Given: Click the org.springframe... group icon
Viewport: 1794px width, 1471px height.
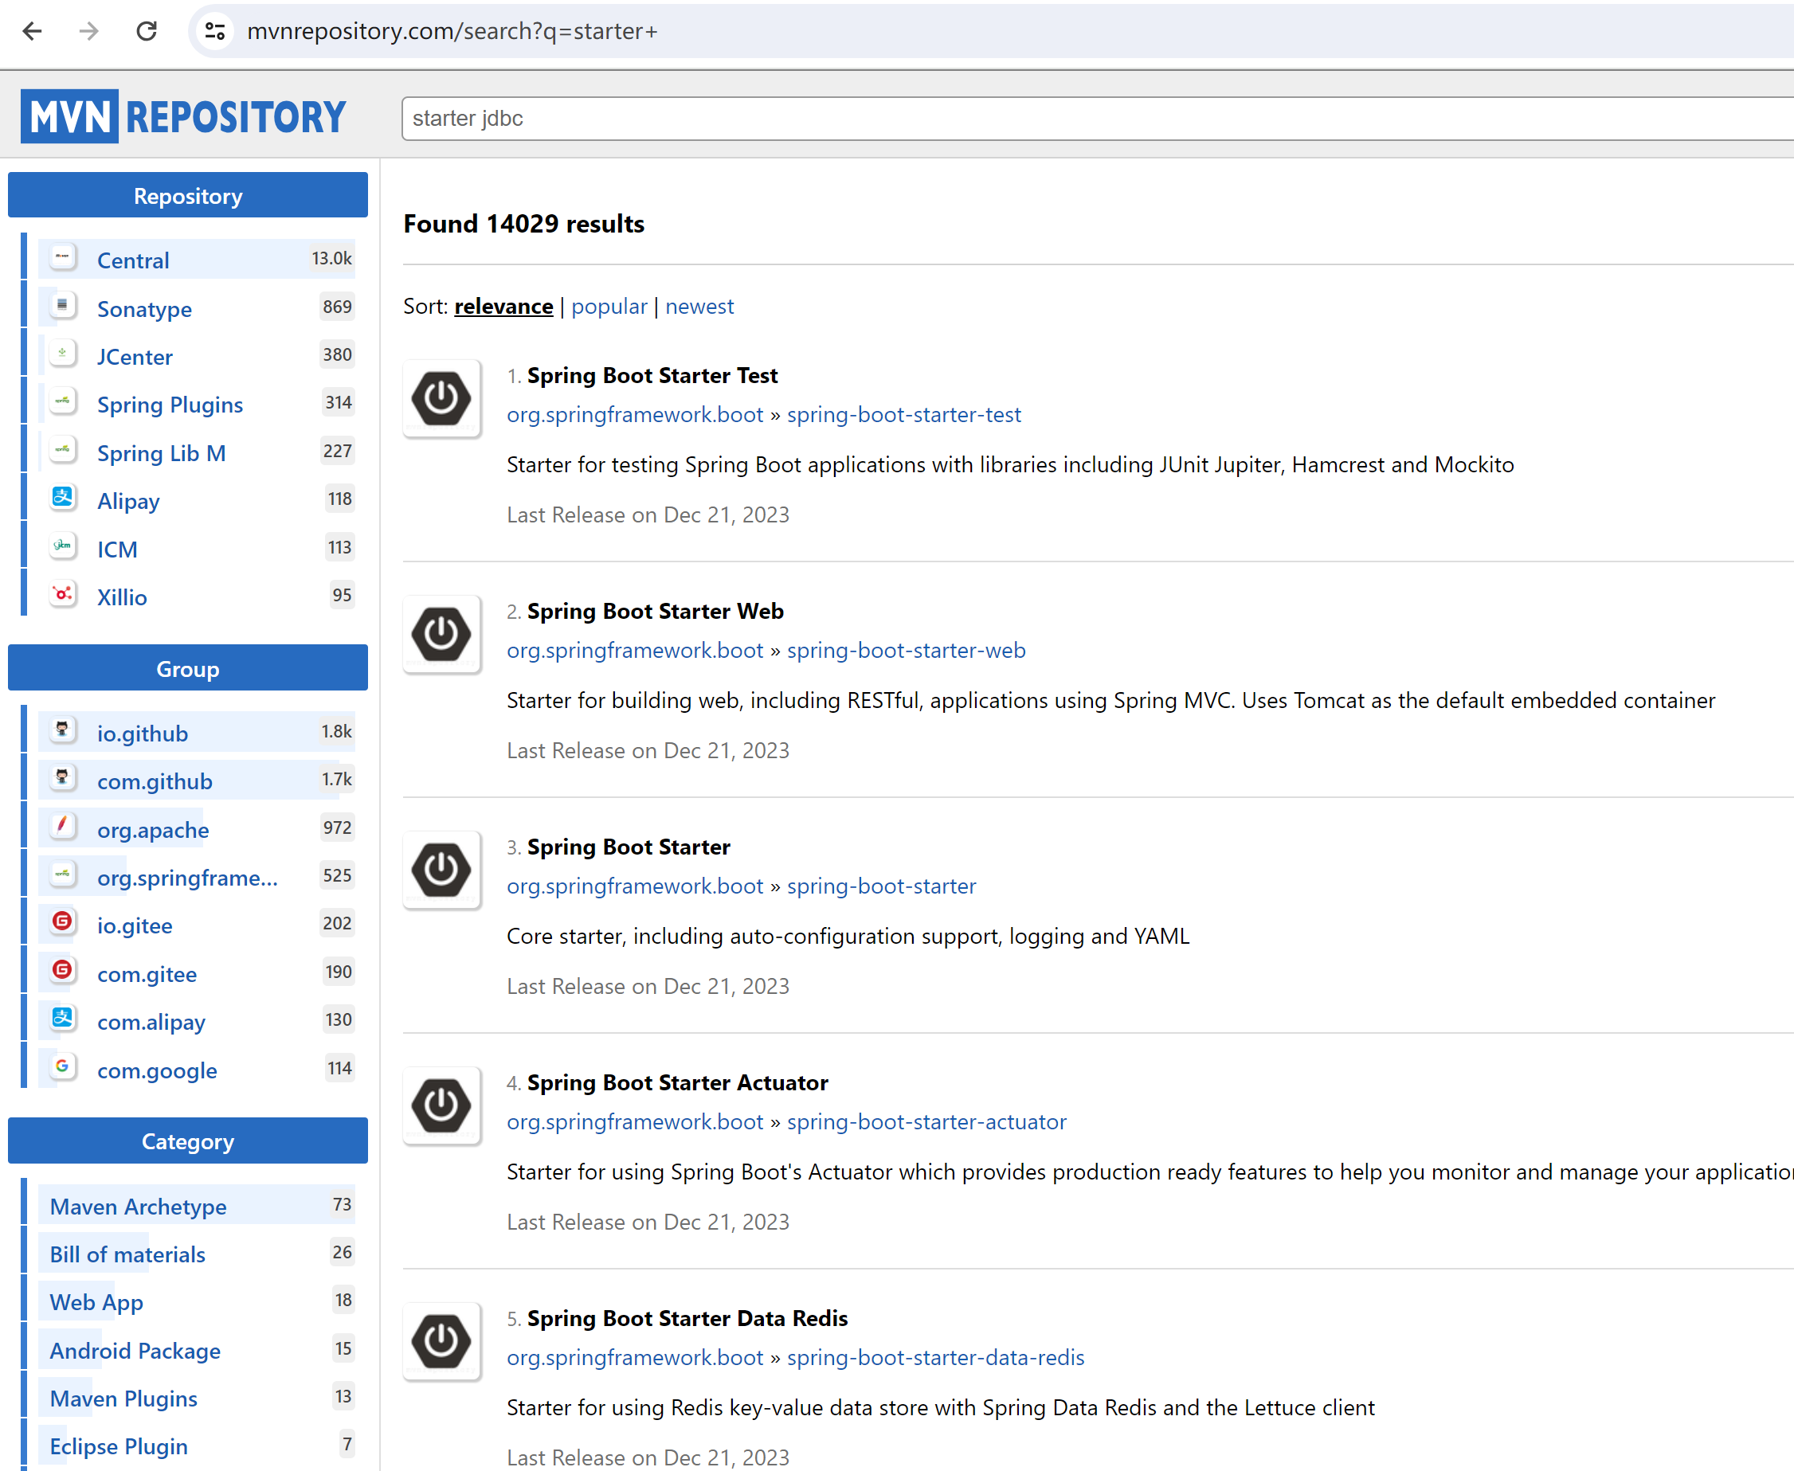Looking at the screenshot, I should pyautogui.click(x=63, y=874).
